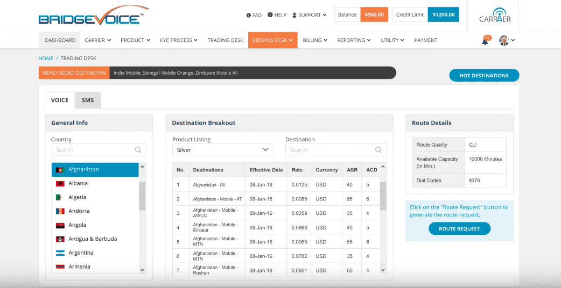Click the notification bell icon

tap(485, 41)
